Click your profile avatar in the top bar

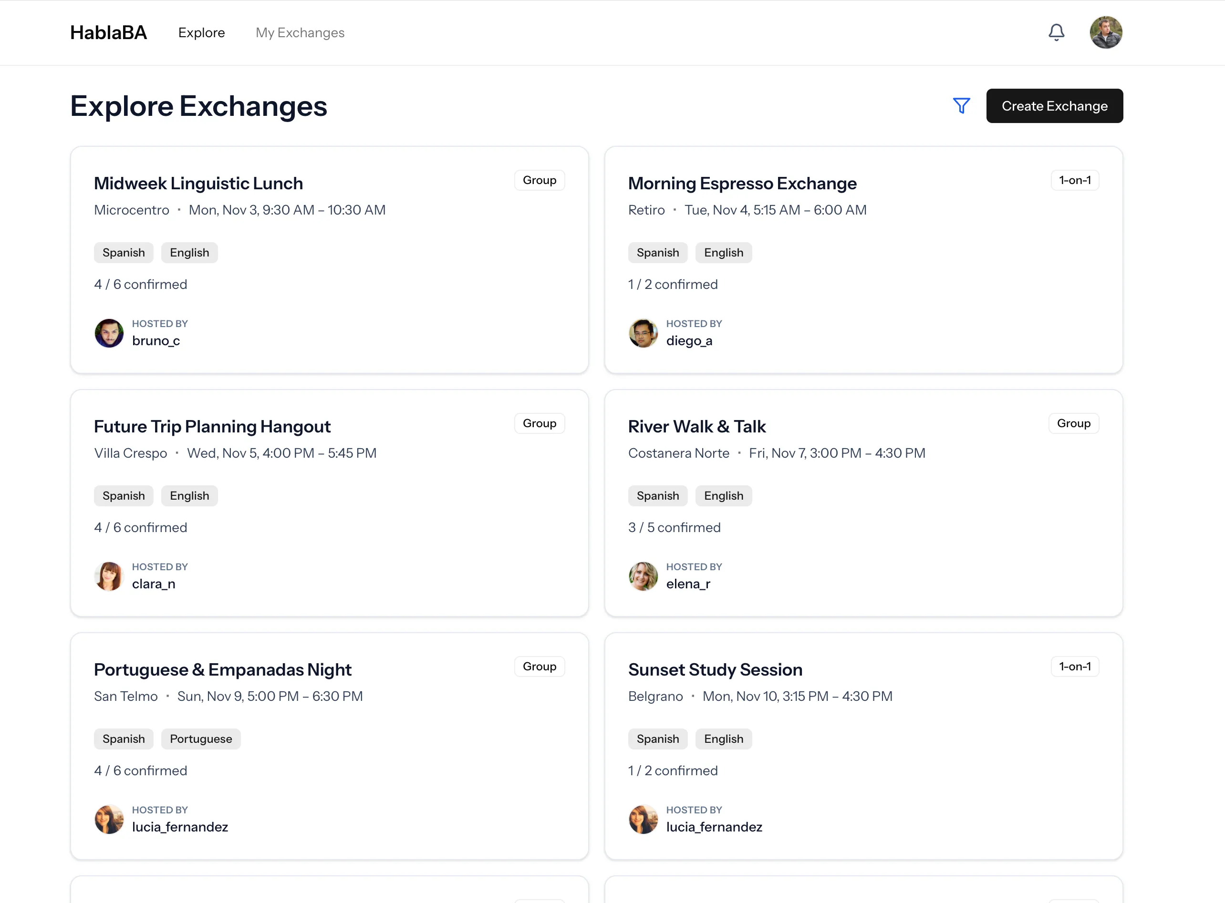[x=1106, y=32]
